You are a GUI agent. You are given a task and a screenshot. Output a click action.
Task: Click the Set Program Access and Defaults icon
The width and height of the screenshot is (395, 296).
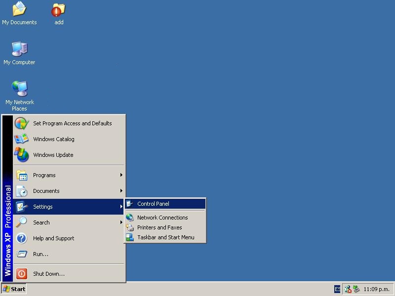pos(22,123)
